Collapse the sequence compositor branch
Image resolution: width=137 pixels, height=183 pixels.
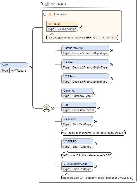point(53,108)
